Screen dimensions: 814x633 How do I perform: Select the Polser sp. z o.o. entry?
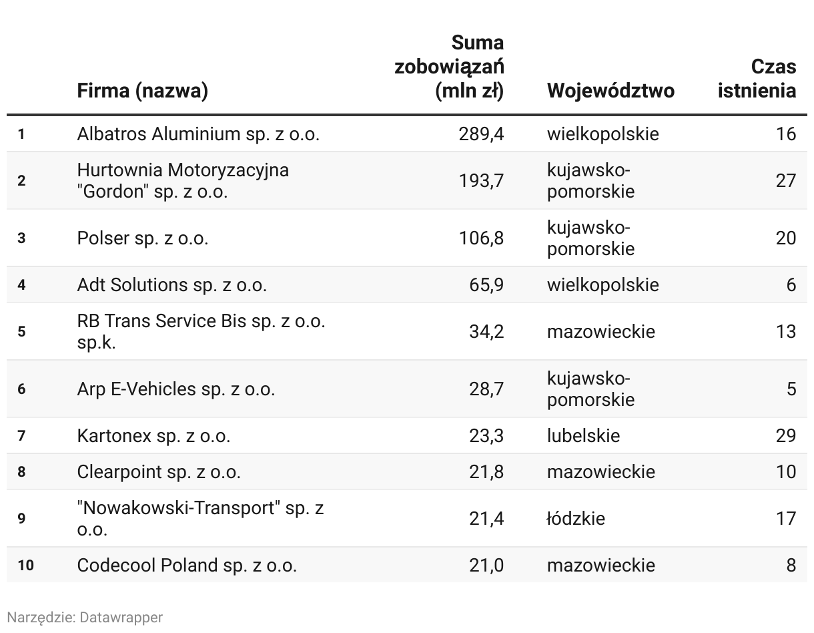(143, 238)
